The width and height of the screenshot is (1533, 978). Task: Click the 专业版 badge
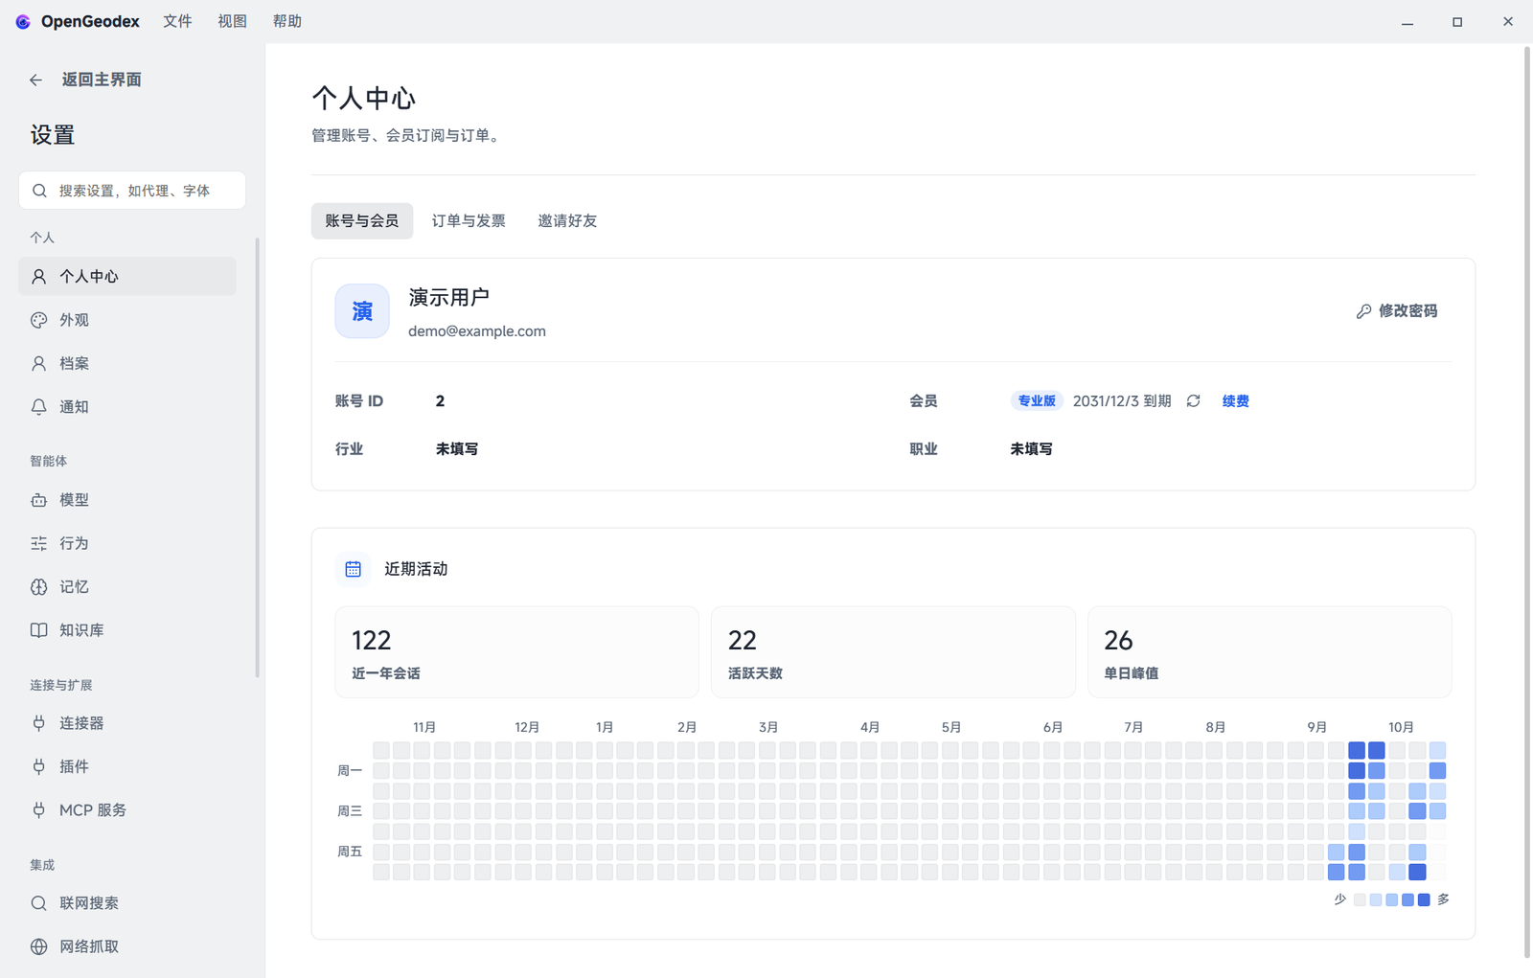coord(1036,401)
